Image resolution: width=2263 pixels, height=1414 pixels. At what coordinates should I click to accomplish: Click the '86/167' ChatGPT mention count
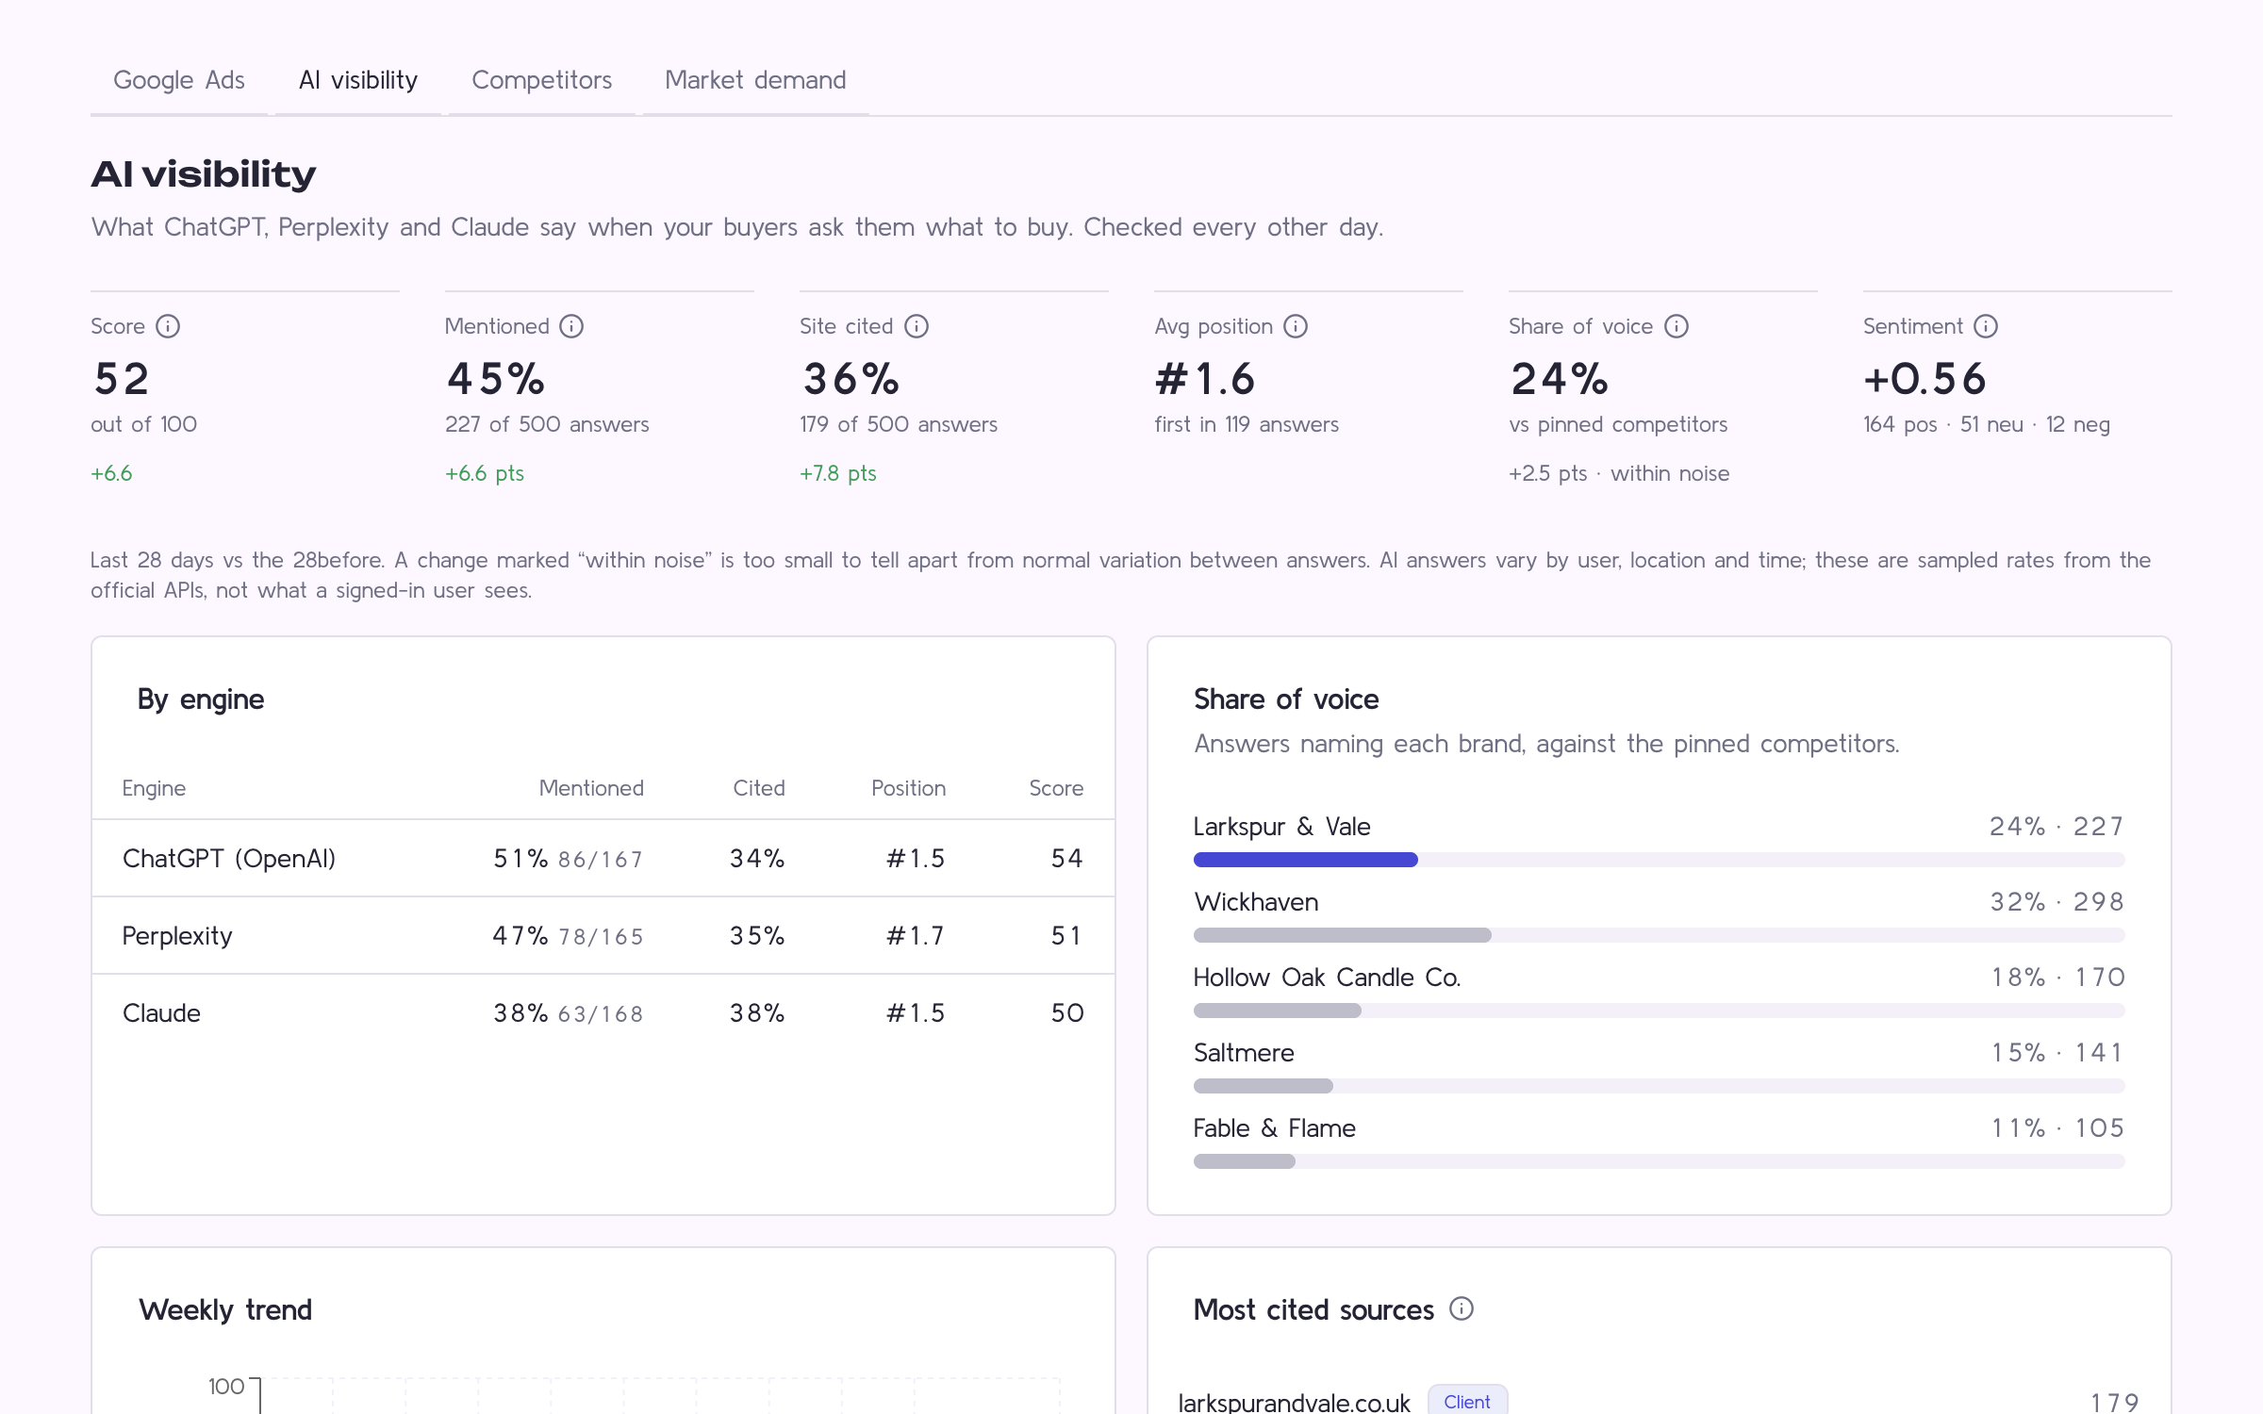tap(601, 860)
